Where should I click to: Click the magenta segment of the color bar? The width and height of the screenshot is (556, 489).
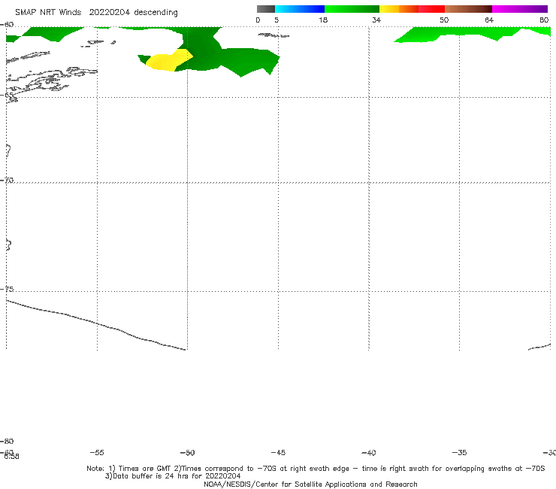coord(520,9)
